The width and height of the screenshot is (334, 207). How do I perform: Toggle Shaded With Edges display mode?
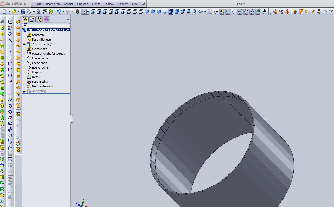(x=171, y=12)
